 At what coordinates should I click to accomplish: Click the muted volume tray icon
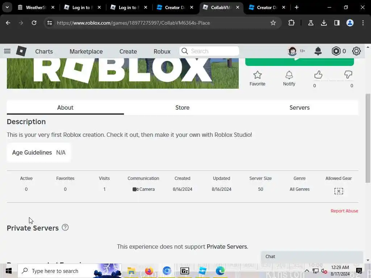[x=324, y=271]
